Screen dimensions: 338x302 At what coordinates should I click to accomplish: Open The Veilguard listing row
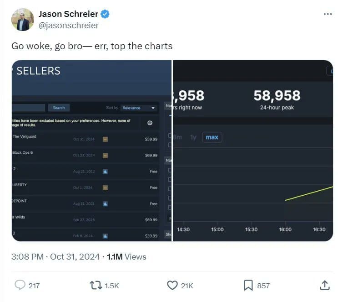coord(86,139)
